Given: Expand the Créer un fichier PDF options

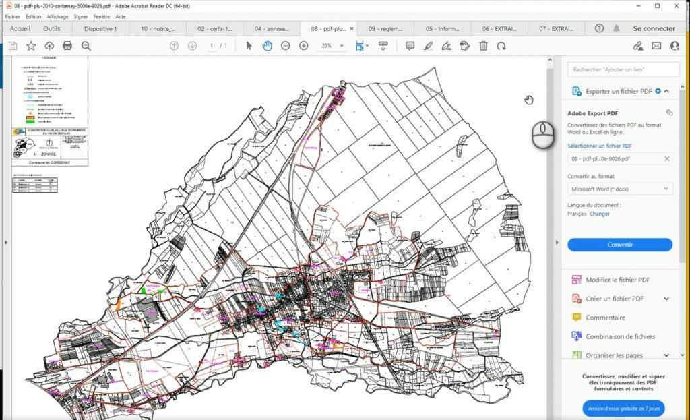Looking at the screenshot, I should [666, 299].
